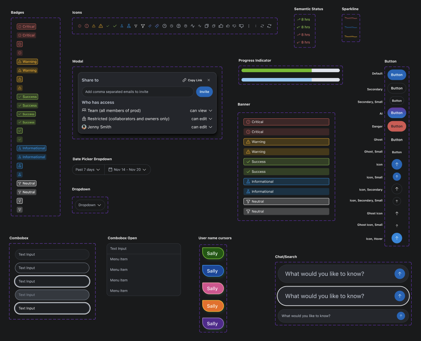The width and height of the screenshot is (421, 341).
Task: Click the Secondary, Small Button
Action: pyautogui.click(x=397, y=101)
